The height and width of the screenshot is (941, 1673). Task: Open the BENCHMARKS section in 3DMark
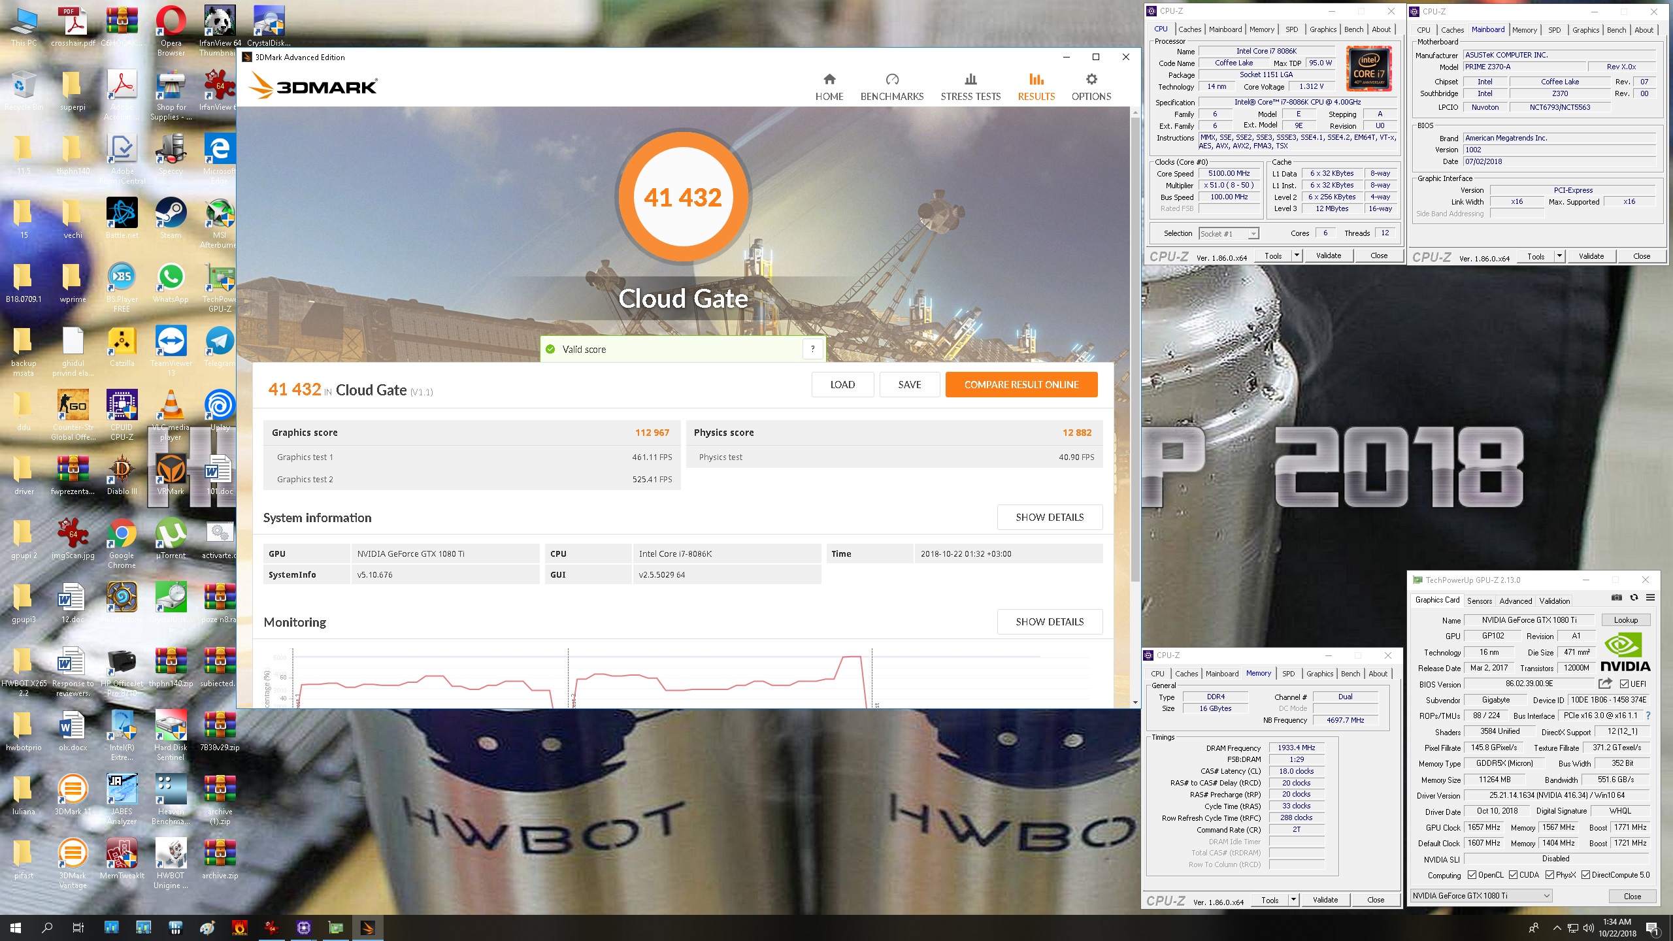[x=891, y=87]
